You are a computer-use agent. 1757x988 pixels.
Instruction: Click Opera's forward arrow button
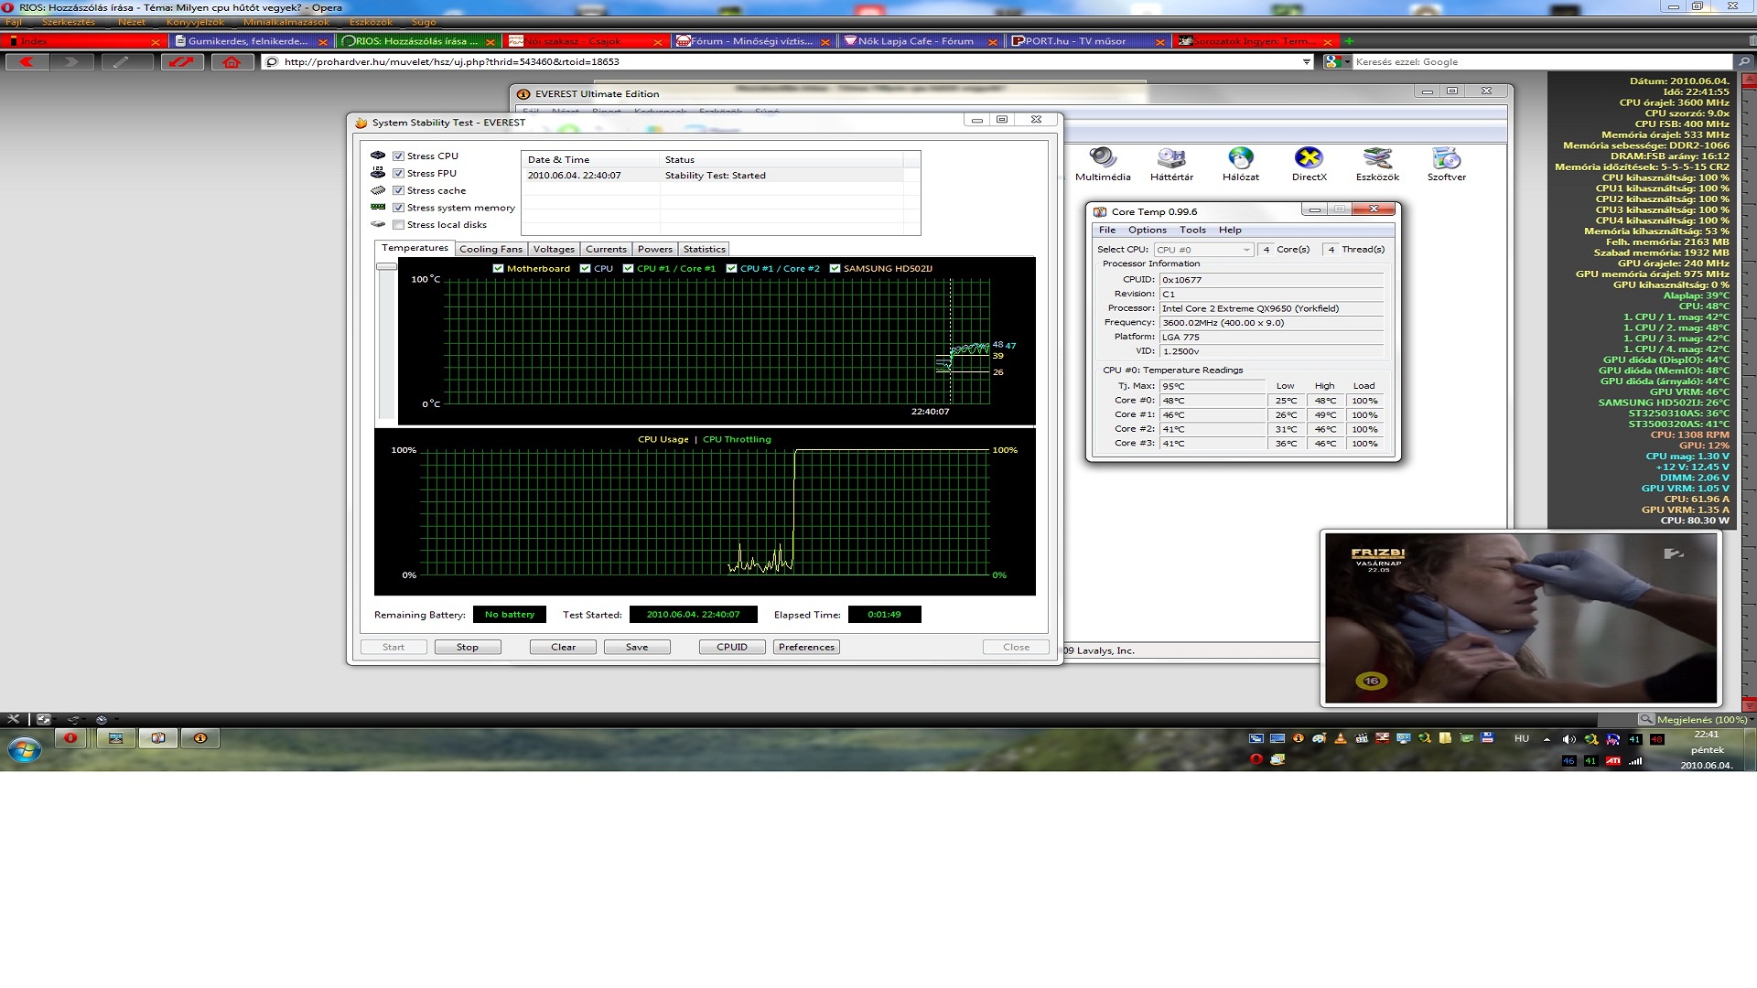tap(71, 62)
